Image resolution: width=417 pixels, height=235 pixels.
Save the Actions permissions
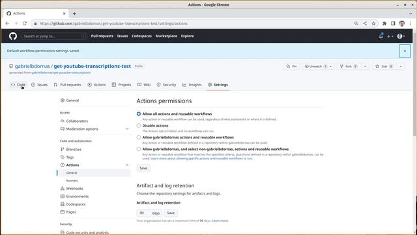click(x=143, y=168)
